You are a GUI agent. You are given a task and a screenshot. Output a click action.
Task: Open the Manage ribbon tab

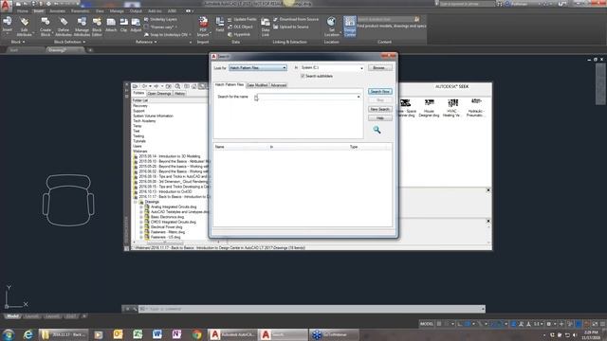pyautogui.click(x=117, y=11)
